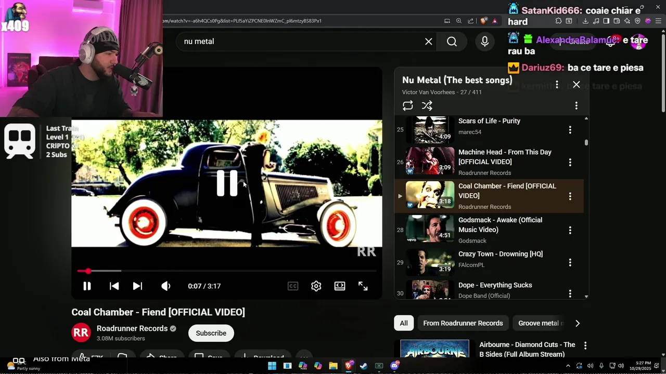Open Brave VPN shield icon

pos(637,21)
